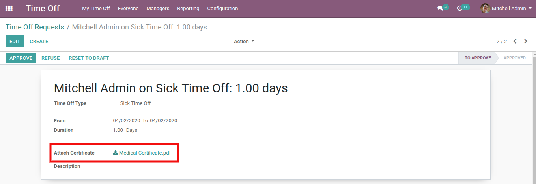This screenshot has width=536, height=184.
Task: Click the download icon beside Medical Certificate
Action: click(x=115, y=153)
